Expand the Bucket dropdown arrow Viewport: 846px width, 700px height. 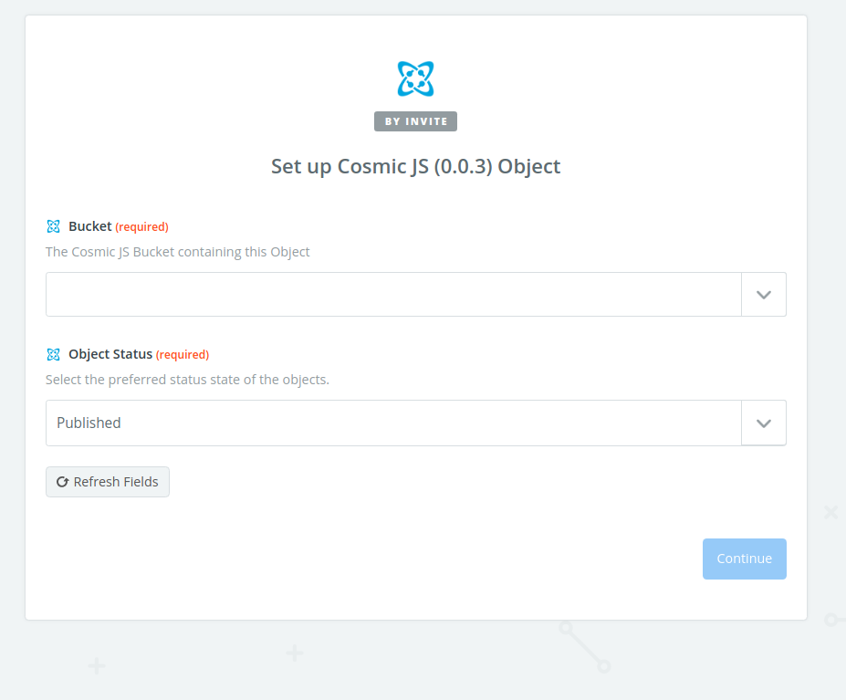(764, 295)
